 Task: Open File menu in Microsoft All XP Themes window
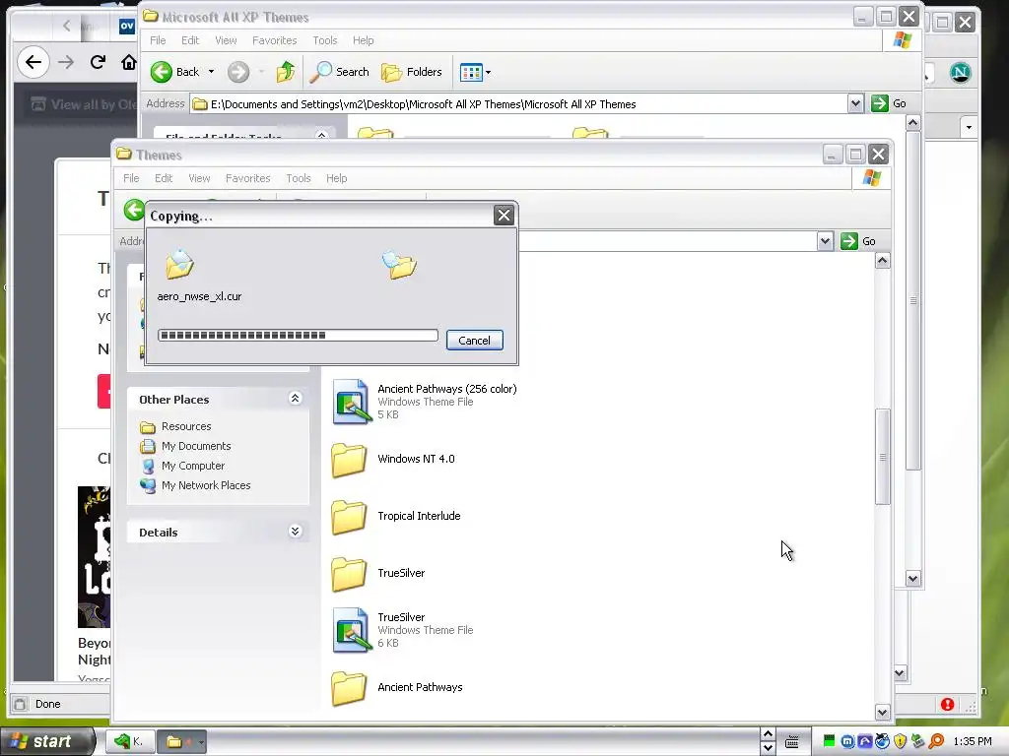click(158, 40)
